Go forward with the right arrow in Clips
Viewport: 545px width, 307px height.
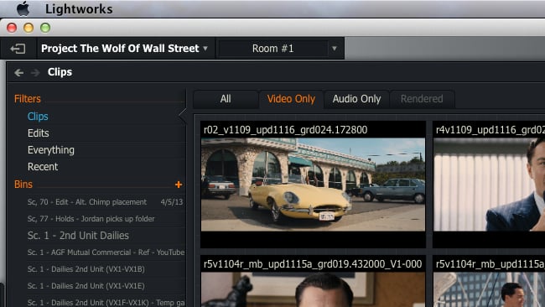click(x=35, y=72)
